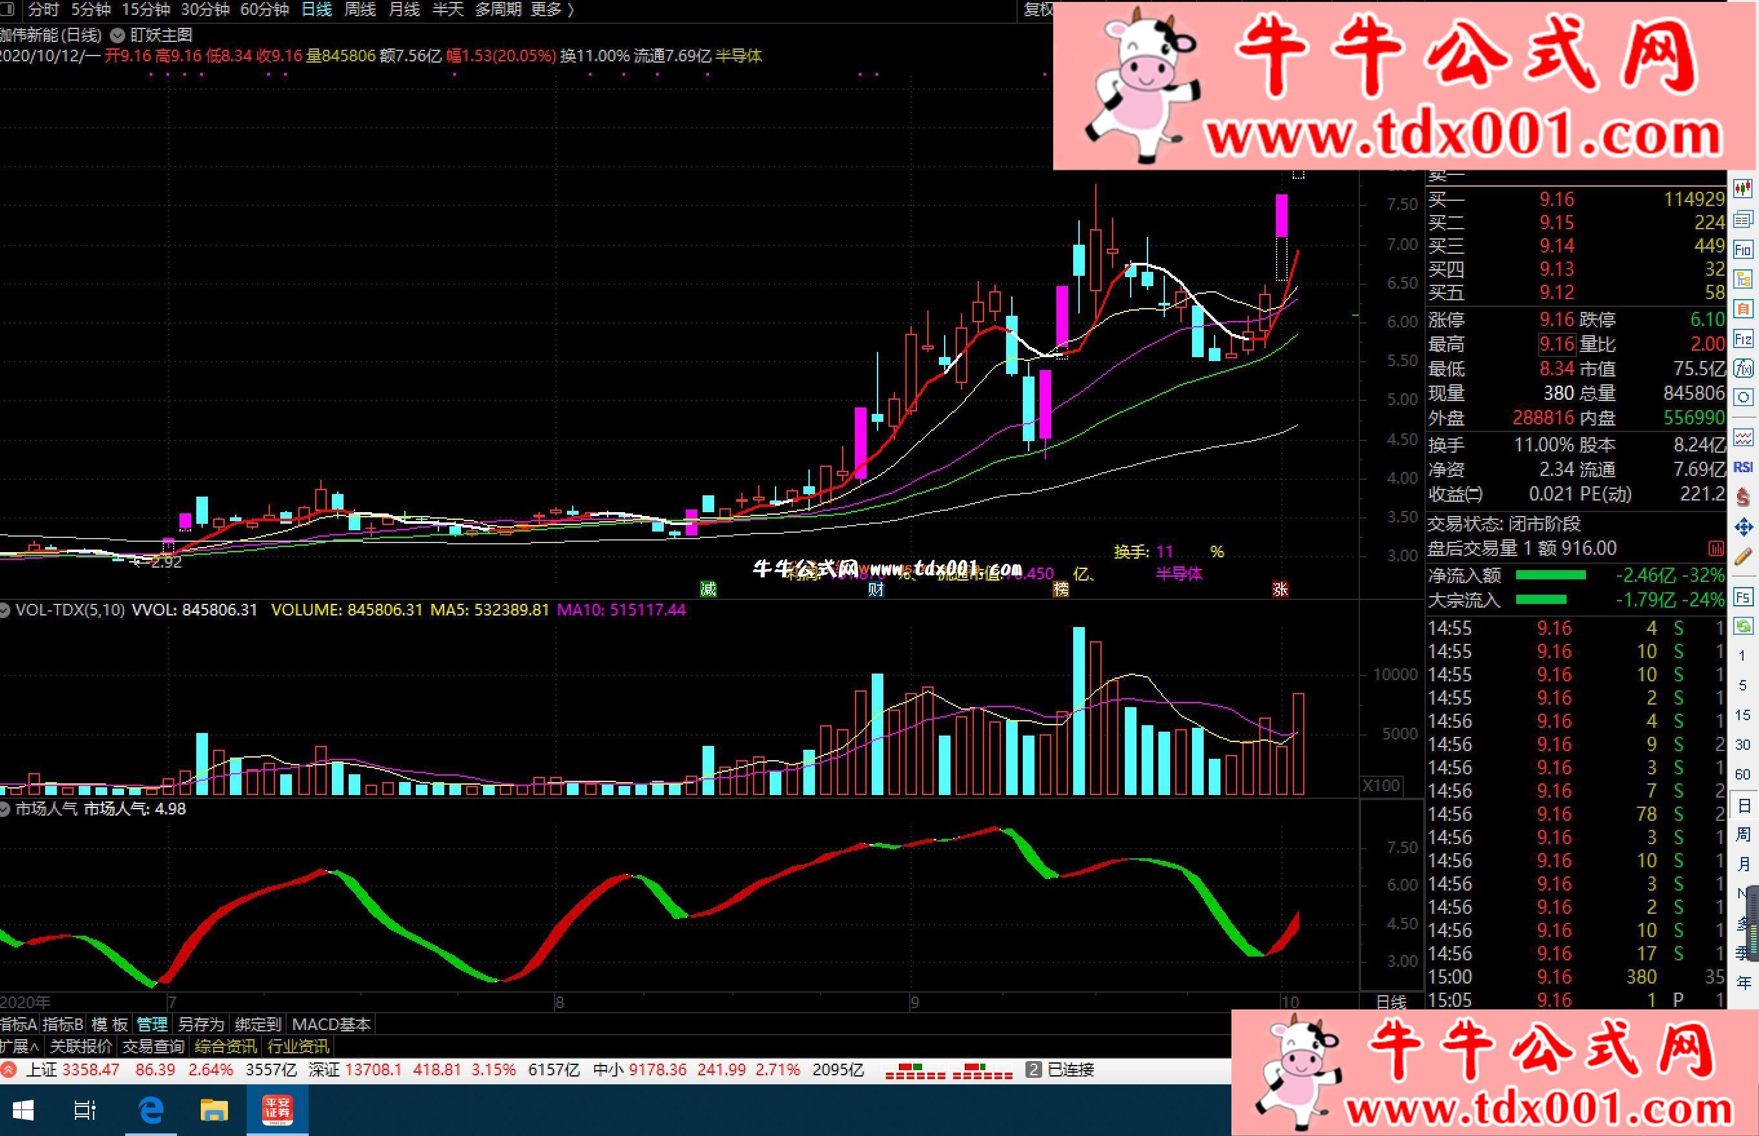Click the 管理 indicator management button

coord(152,1024)
